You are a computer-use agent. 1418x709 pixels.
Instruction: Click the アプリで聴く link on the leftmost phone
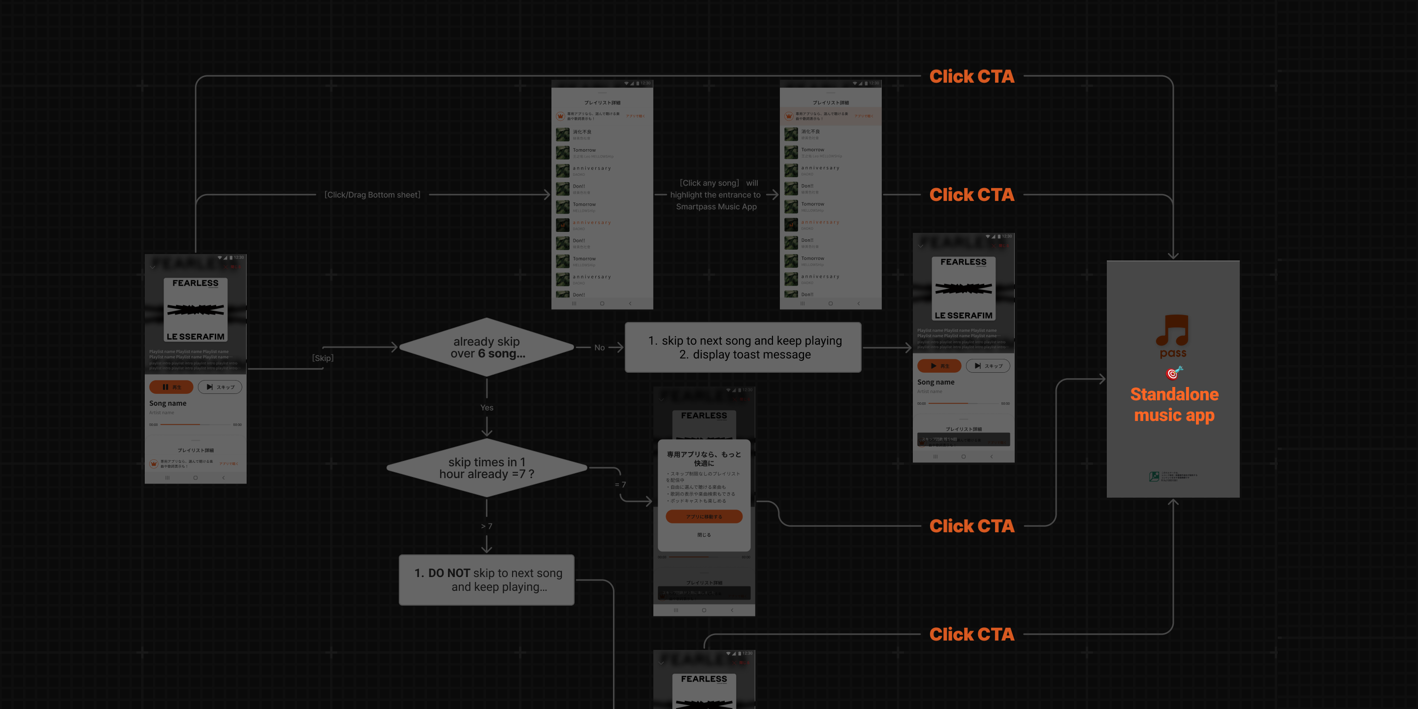point(228,463)
